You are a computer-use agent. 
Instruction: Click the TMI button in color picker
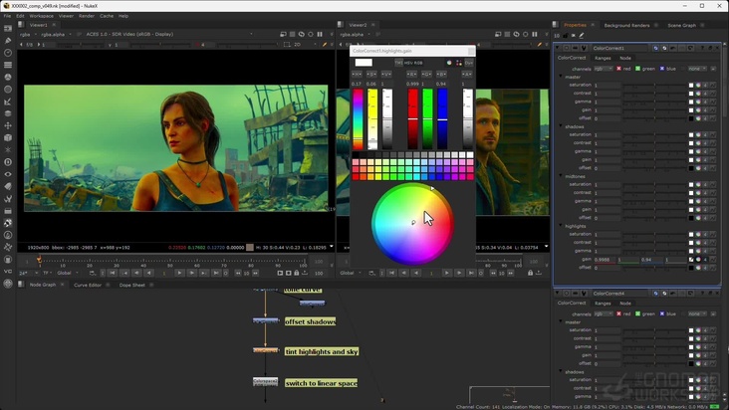(398, 63)
